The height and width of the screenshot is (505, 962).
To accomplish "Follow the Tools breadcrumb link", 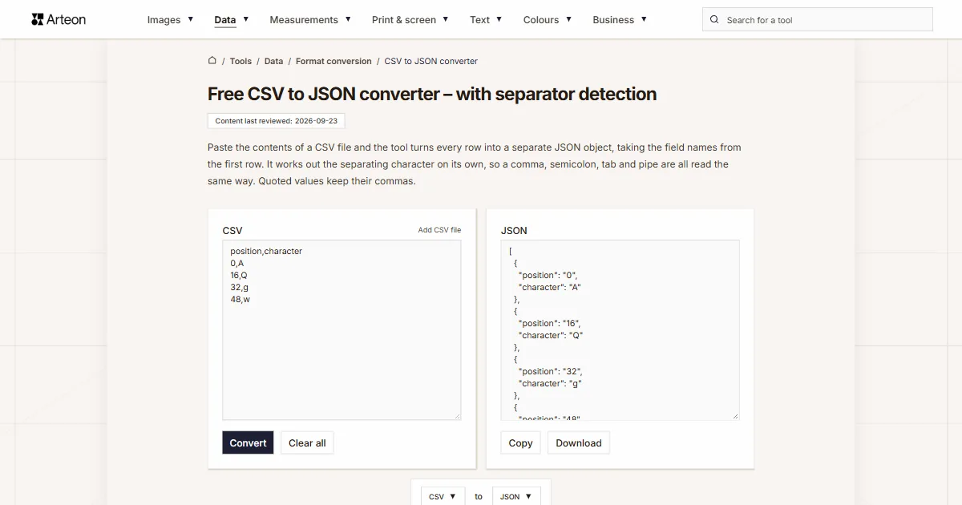I will [240, 61].
